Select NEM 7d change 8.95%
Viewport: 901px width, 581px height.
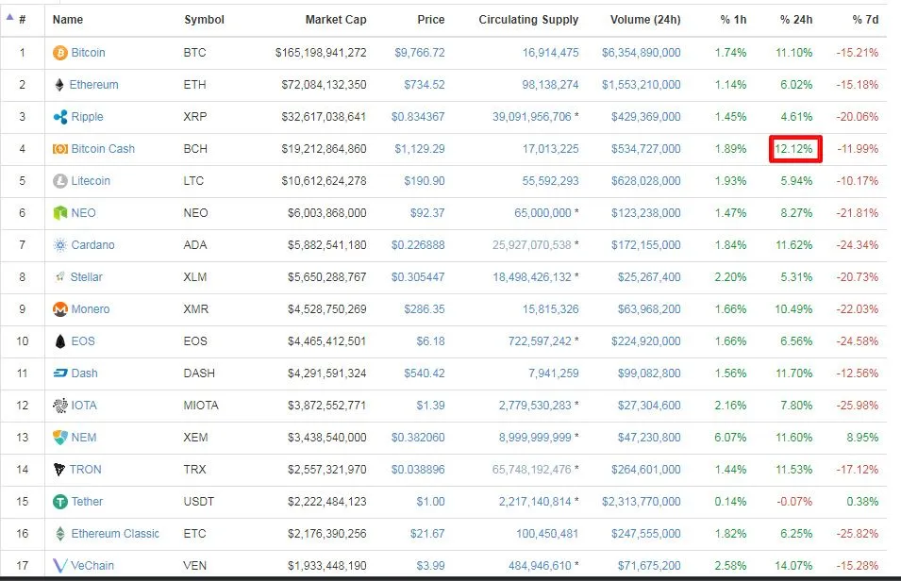tap(862, 438)
